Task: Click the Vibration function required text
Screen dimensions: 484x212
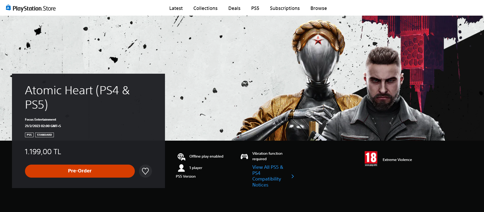Action: pyautogui.click(x=267, y=156)
